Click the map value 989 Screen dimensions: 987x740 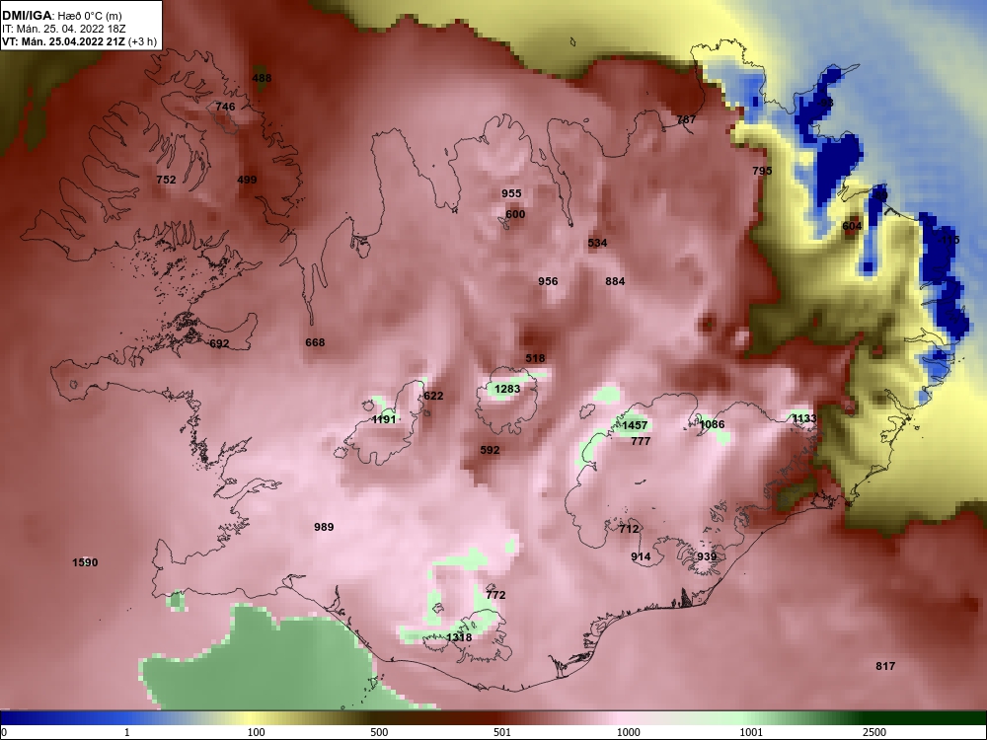click(324, 527)
